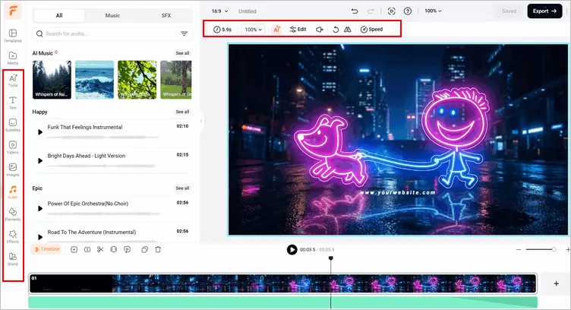Open the clip 100% dropdown
This screenshot has height=310, width=571.
point(253,30)
